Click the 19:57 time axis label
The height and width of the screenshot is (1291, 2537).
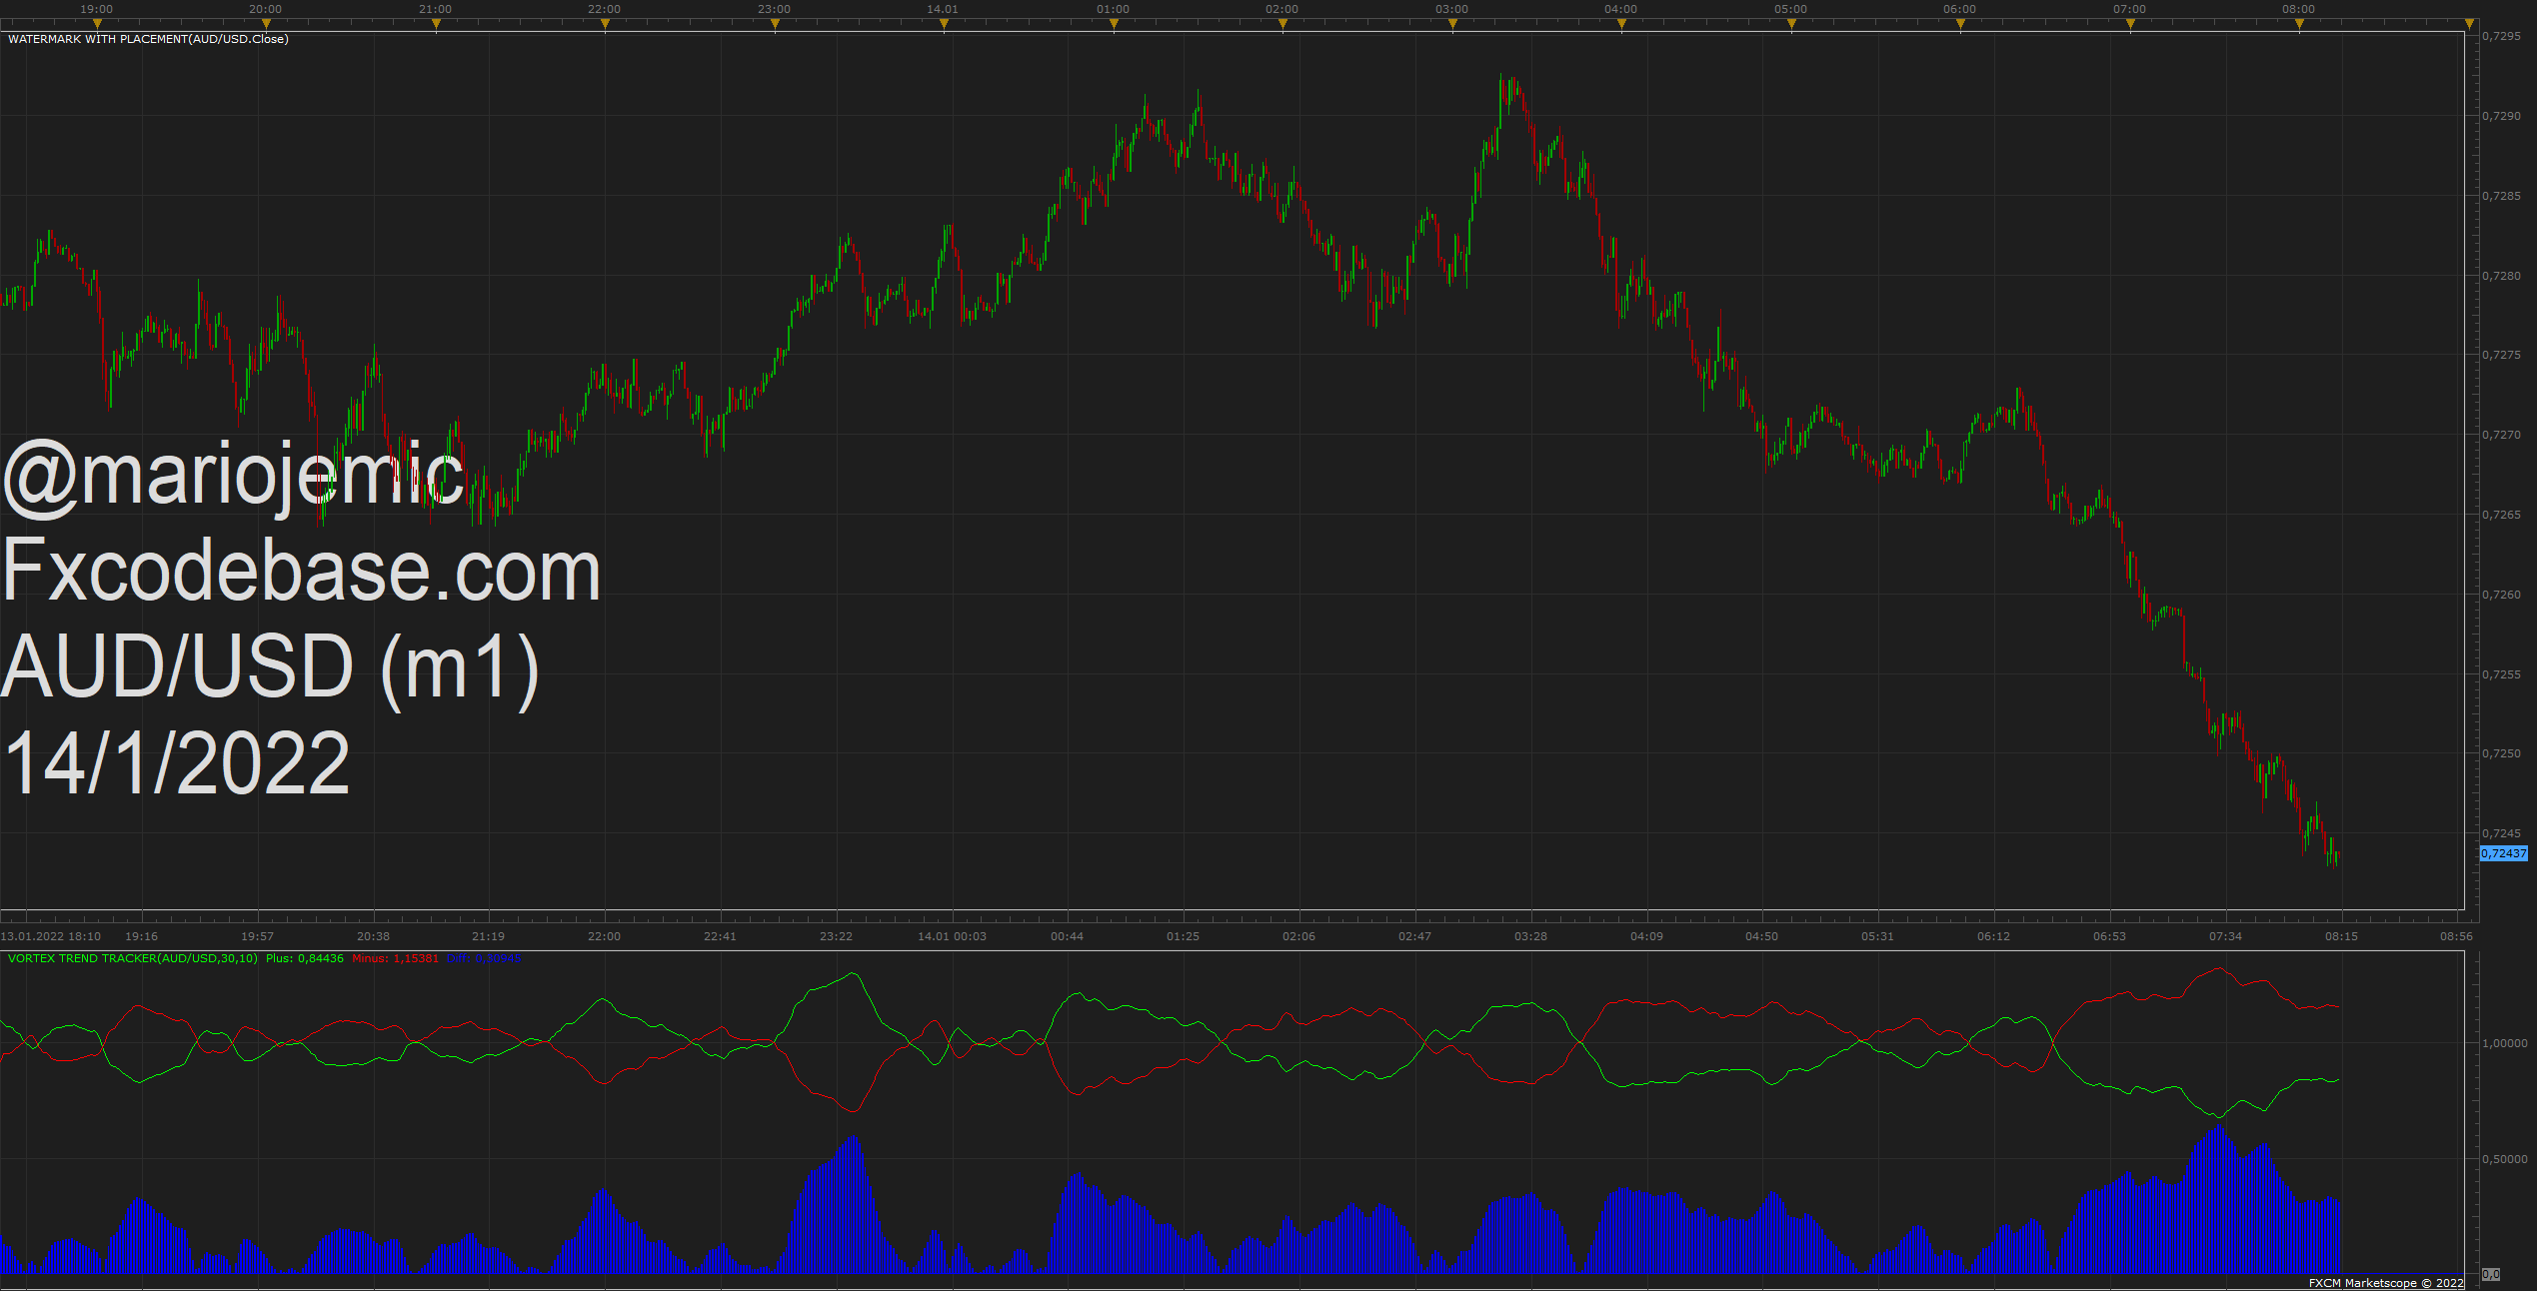coord(258,936)
